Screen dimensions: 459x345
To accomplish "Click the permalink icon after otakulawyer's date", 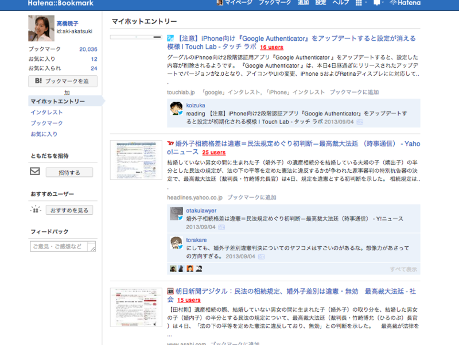I will (x=221, y=227).
